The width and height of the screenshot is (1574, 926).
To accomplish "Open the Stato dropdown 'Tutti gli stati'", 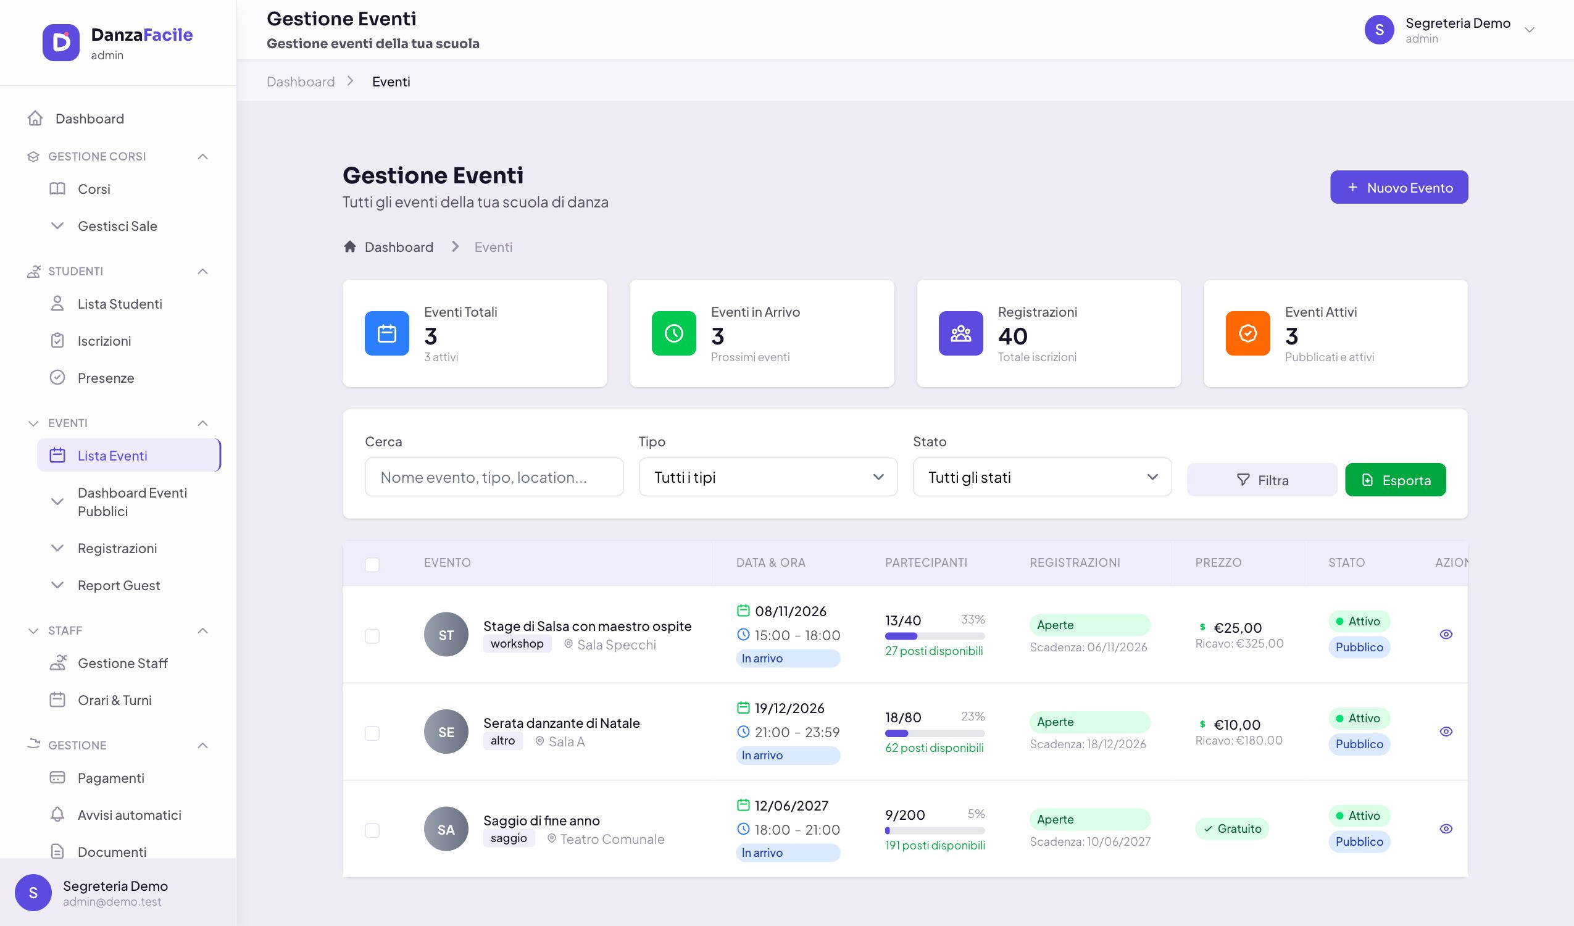I will pyautogui.click(x=1042, y=477).
